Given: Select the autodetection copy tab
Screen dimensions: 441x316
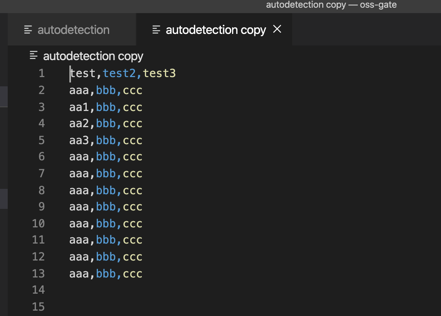Looking at the screenshot, I should 214,29.
